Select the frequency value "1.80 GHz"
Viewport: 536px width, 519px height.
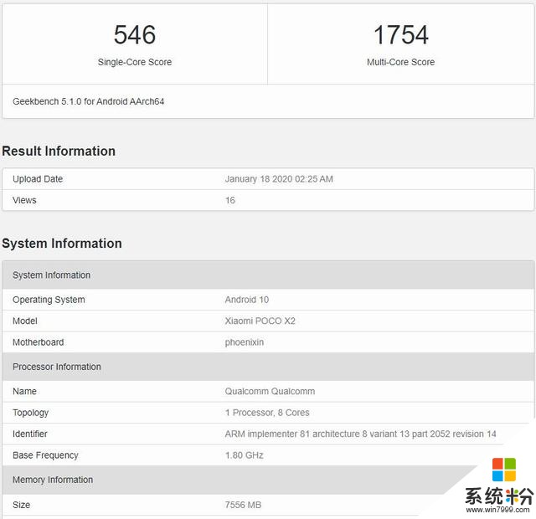click(244, 455)
